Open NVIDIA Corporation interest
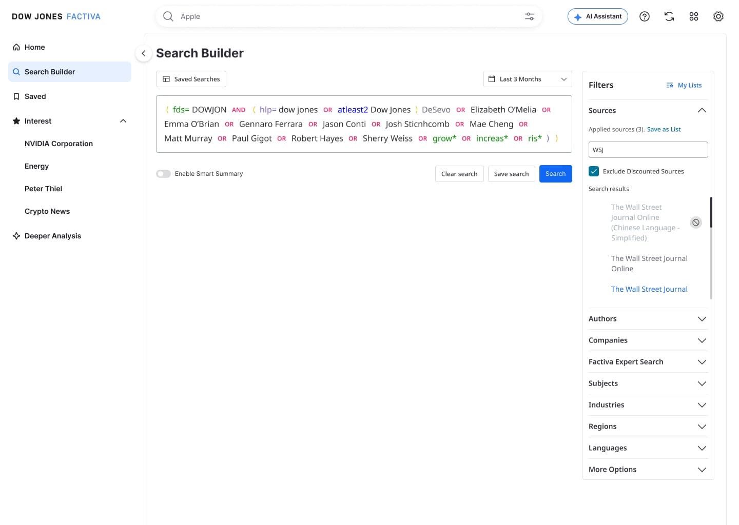 tap(59, 144)
